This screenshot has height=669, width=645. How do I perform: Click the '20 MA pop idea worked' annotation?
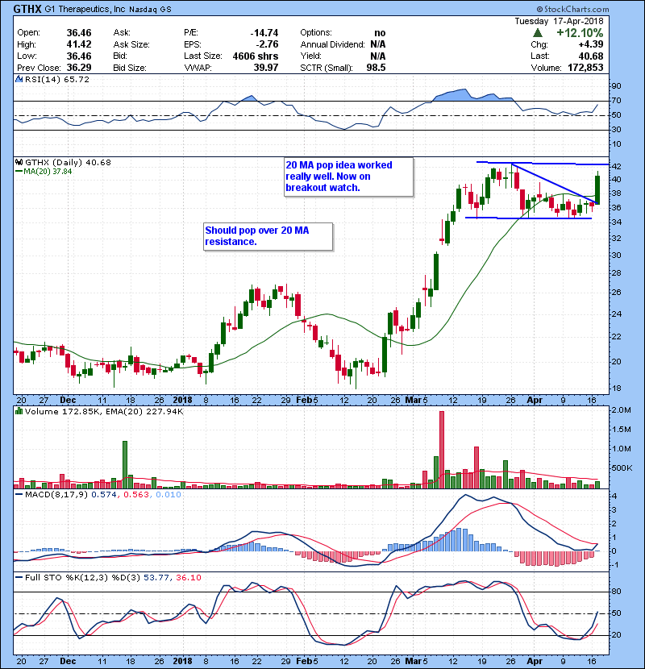click(349, 177)
